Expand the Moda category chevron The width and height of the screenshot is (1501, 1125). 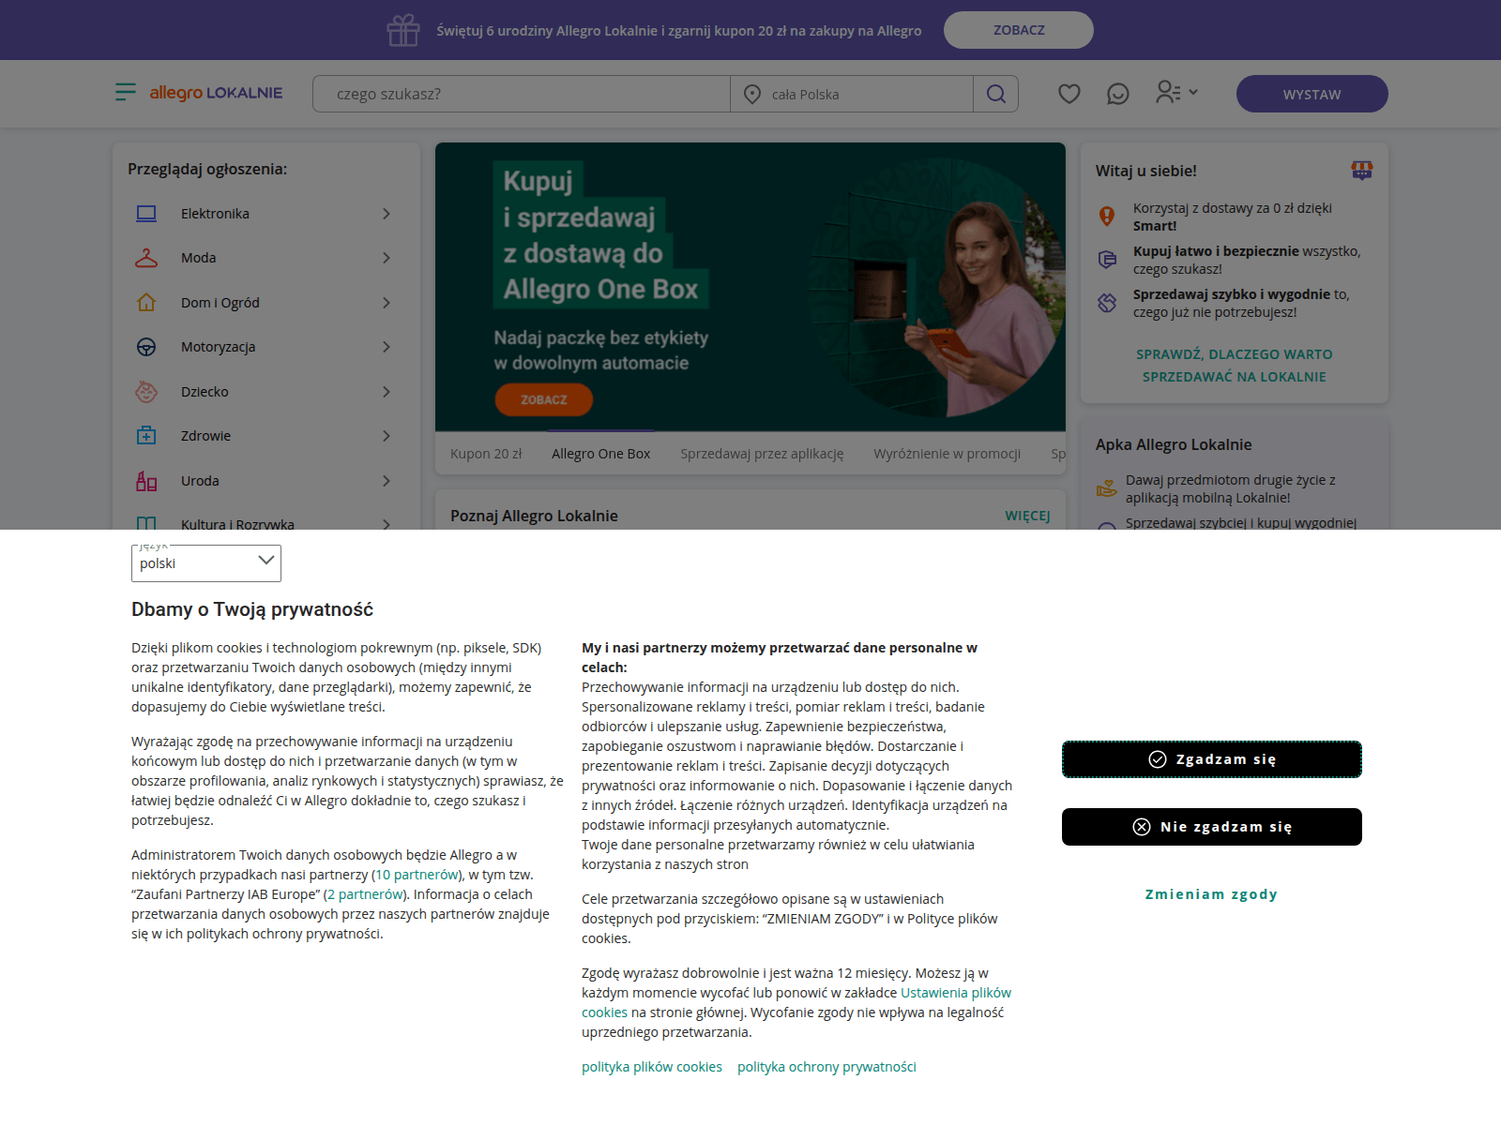(x=387, y=258)
